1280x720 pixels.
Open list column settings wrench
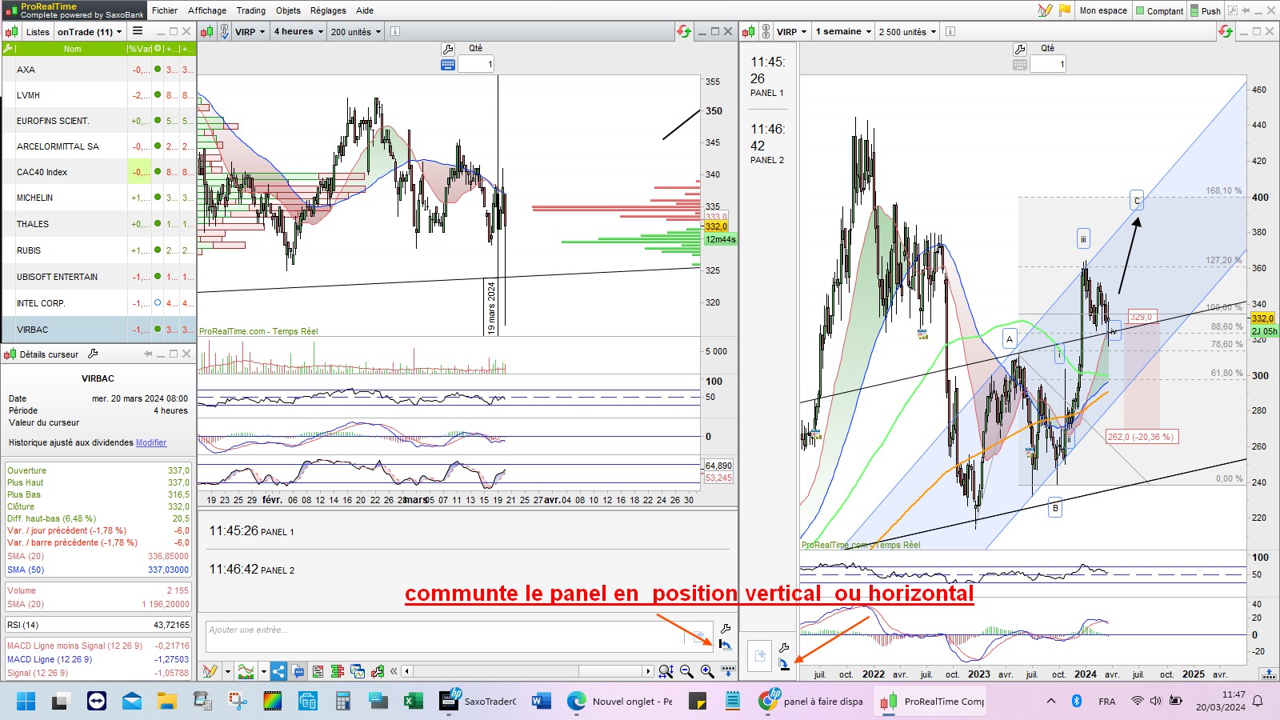9,49
